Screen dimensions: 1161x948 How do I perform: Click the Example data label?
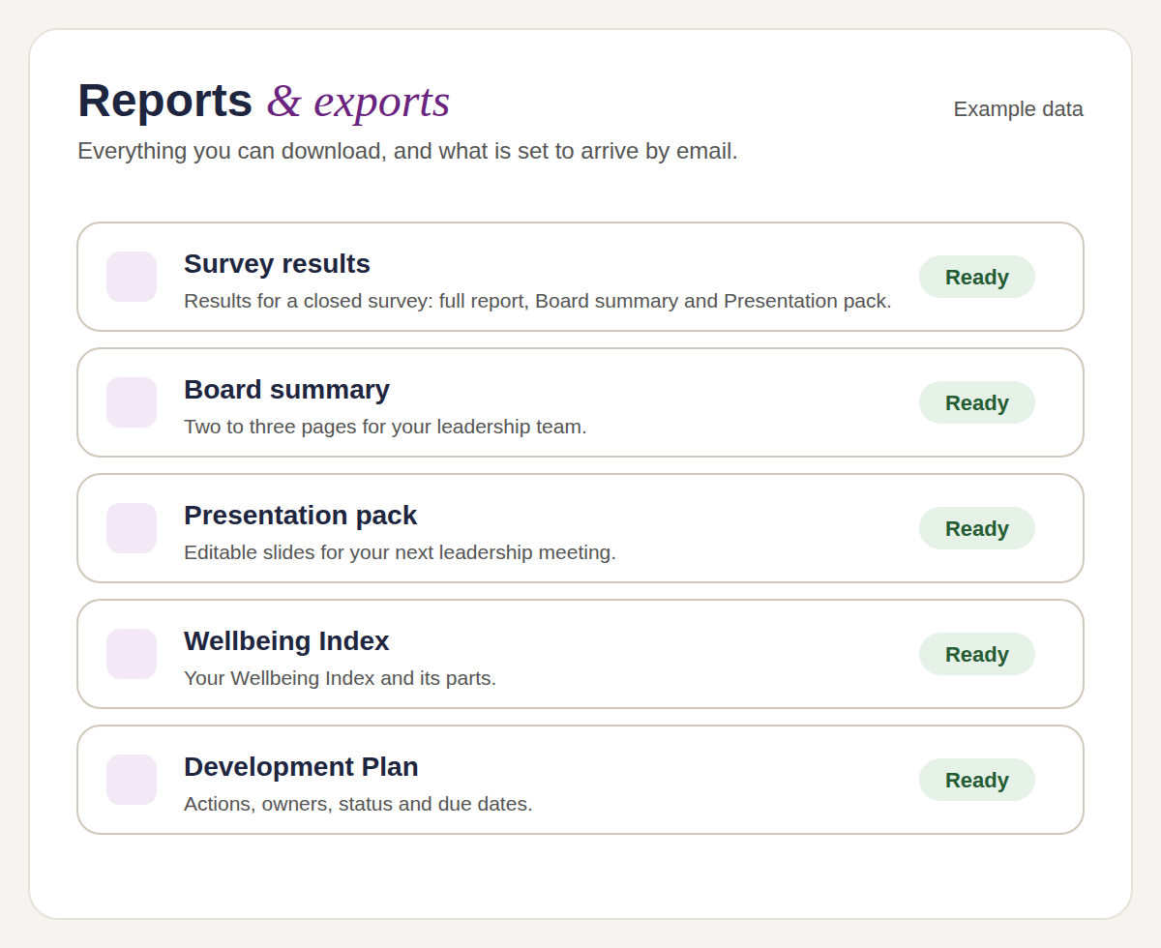[x=1018, y=109]
